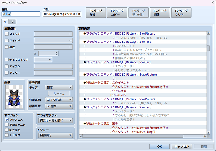This screenshot has width=216, height=151.
Task: Open the トリガー 自動実行 dropdown
Action: click(55, 135)
